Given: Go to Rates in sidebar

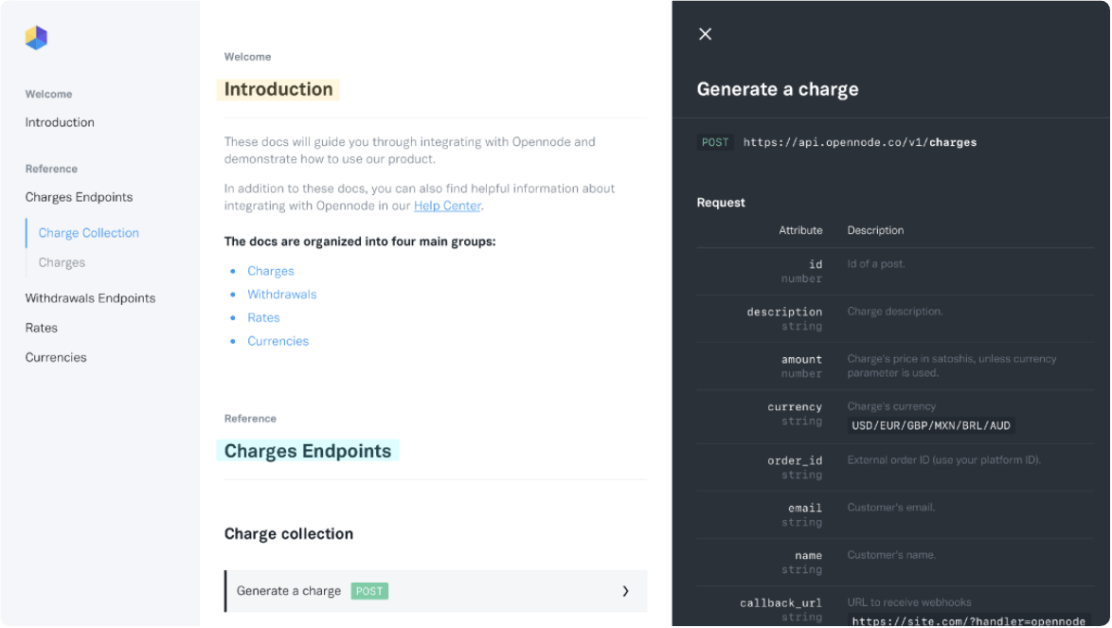Looking at the screenshot, I should (42, 328).
